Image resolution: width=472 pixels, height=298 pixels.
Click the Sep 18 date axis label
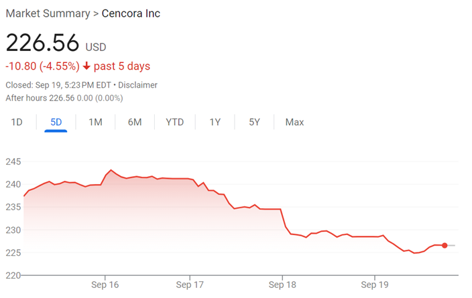coord(282,285)
